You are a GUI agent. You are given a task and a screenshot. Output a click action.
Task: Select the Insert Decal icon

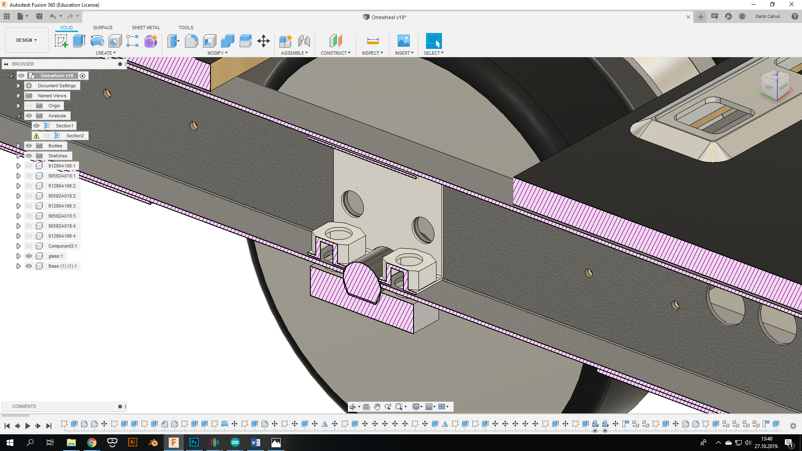tap(404, 41)
